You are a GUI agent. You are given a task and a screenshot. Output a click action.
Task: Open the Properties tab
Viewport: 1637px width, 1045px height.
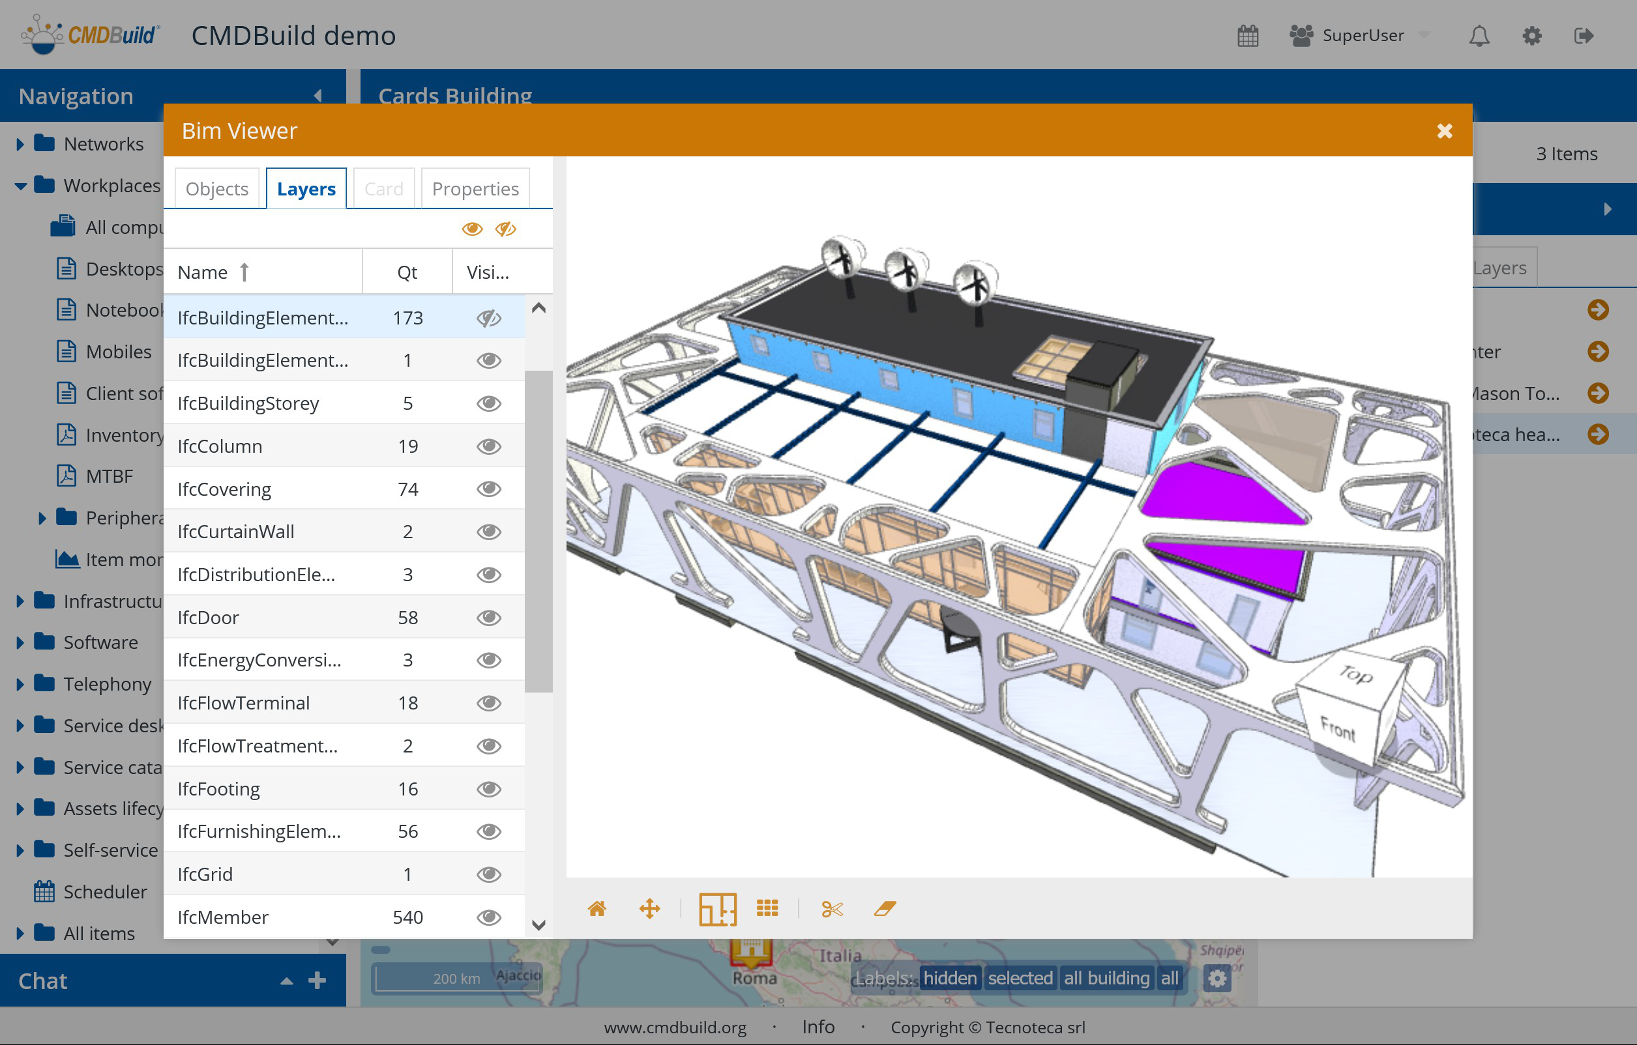click(475, 189)
